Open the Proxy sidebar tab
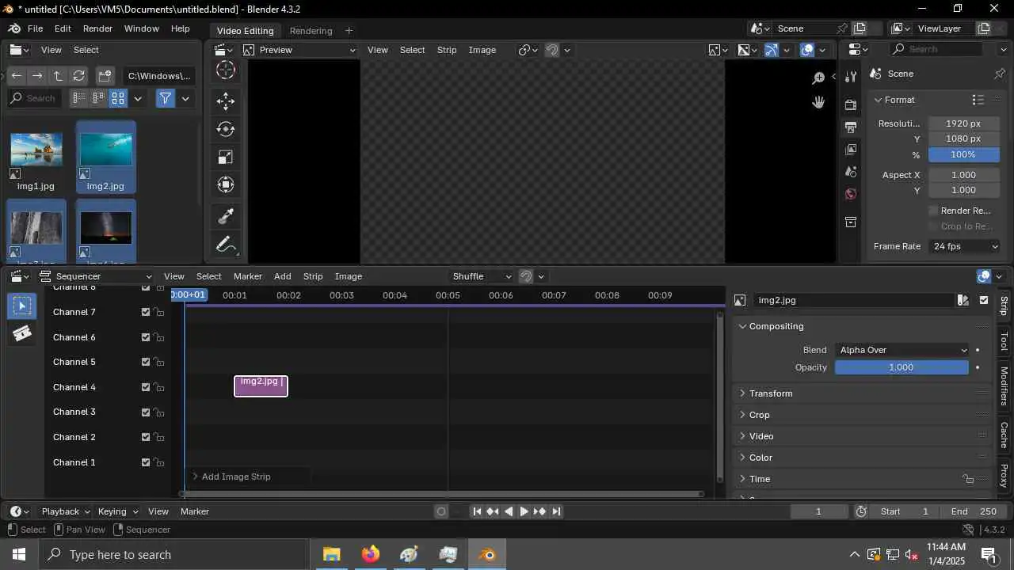This screenshot has width=1014, height=570. click(1004, 475)
